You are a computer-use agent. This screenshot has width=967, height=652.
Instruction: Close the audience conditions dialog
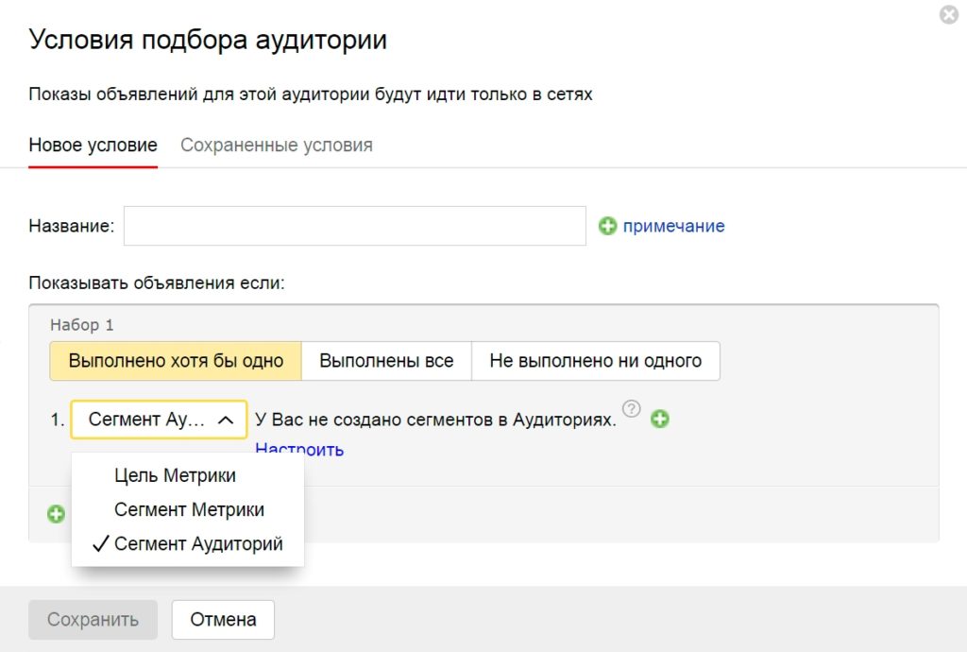pos(949,15)
